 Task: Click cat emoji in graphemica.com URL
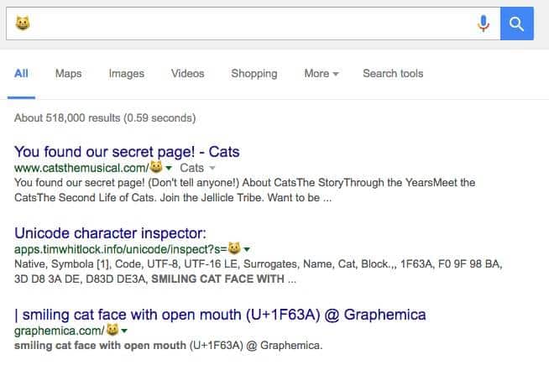(x=112, y=329)
